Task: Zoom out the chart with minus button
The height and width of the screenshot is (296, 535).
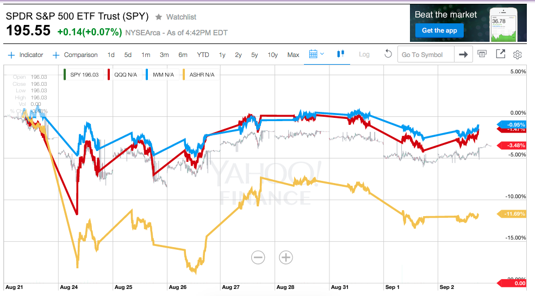Action: 258,257
